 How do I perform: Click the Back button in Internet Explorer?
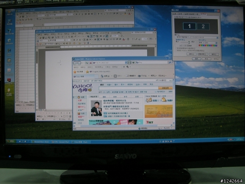tap(75, 63)
